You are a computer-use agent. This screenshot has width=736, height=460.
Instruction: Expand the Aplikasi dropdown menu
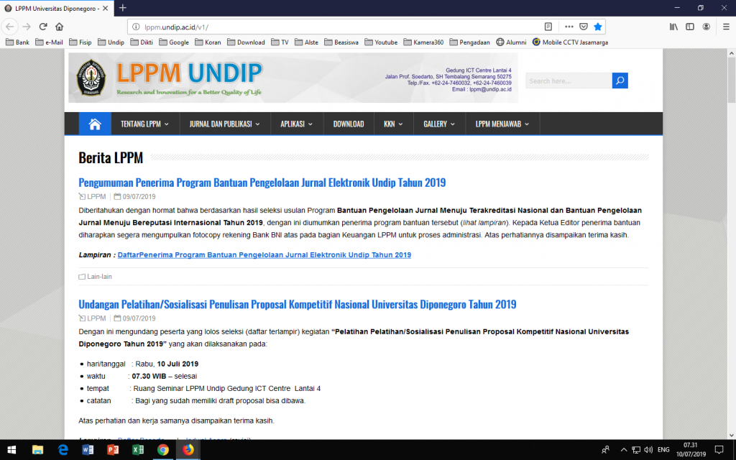(296, 124)
